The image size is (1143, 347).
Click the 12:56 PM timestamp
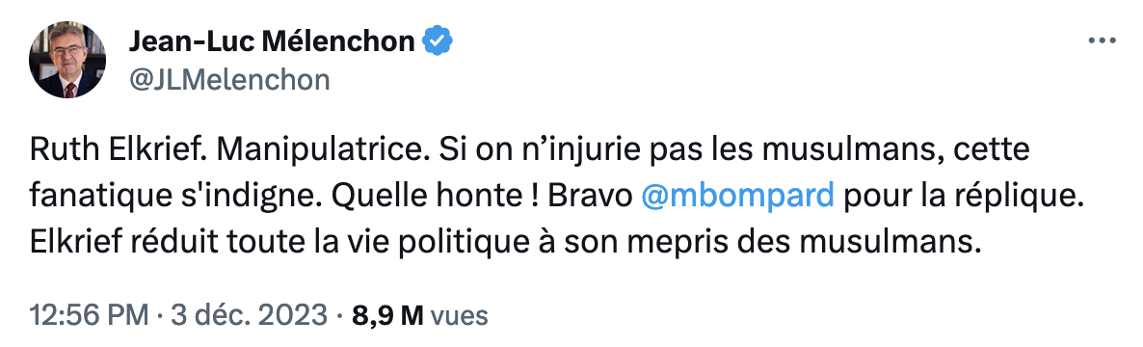pyautogui.click(x=89, y=315)
